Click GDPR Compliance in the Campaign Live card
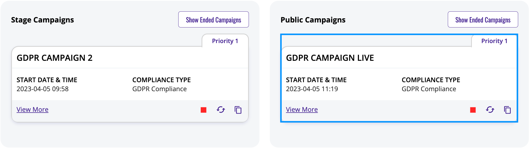 point(429,89)
